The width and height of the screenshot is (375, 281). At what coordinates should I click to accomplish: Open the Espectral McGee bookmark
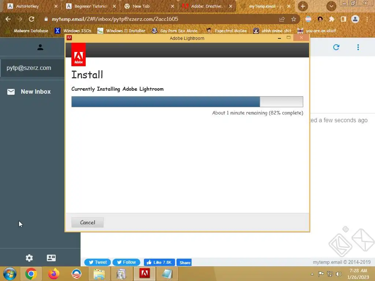tap(227, 31)
